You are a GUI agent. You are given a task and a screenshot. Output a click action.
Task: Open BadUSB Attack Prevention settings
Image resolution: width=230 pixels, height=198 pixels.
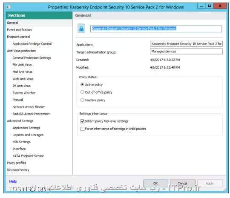pos(31,114)
